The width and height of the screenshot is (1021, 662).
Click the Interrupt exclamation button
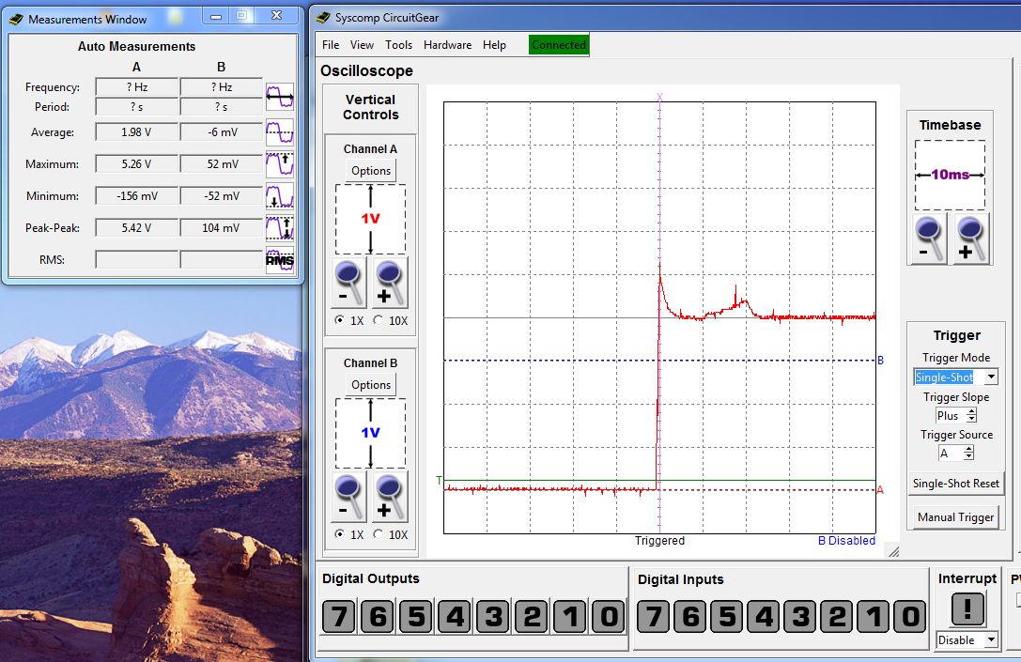967,609
